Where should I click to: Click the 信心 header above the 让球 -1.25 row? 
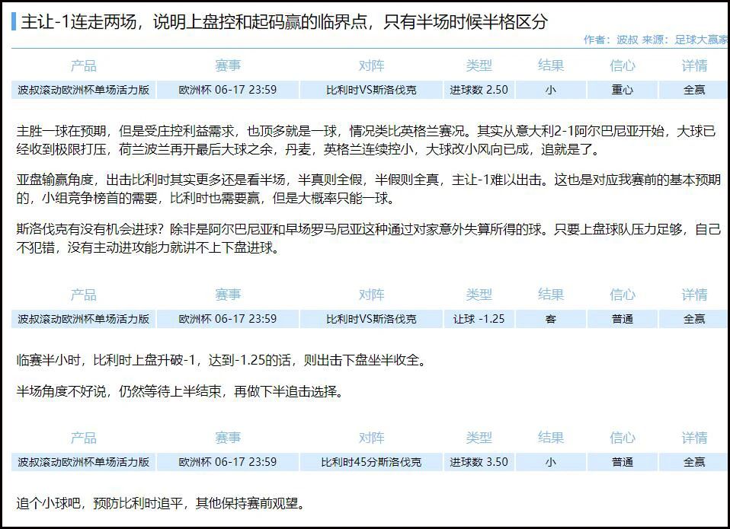click(623, 295)
